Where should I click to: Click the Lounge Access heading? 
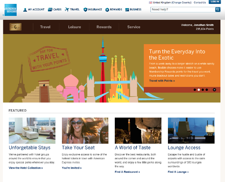tap(184, 148)
